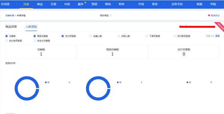Uncheck the 支付买家数 checkbox

(x=63, y=36)
